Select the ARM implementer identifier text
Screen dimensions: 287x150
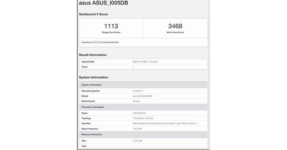165,123
